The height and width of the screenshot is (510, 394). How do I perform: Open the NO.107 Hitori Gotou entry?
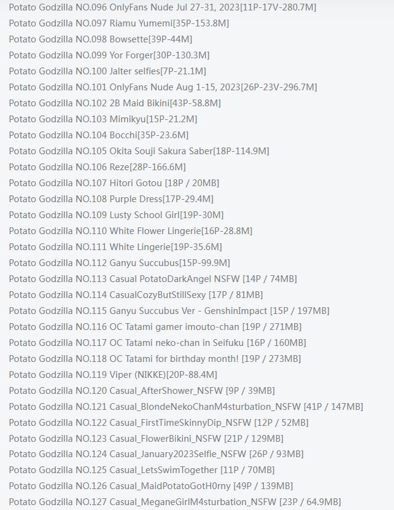point(114,182)
